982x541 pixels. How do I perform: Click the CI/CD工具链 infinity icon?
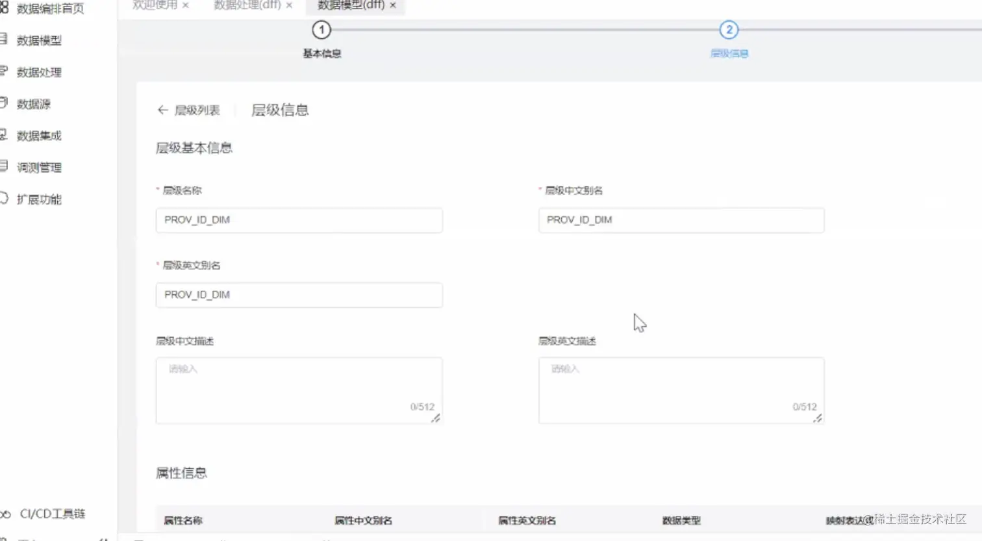coord(5,514)
